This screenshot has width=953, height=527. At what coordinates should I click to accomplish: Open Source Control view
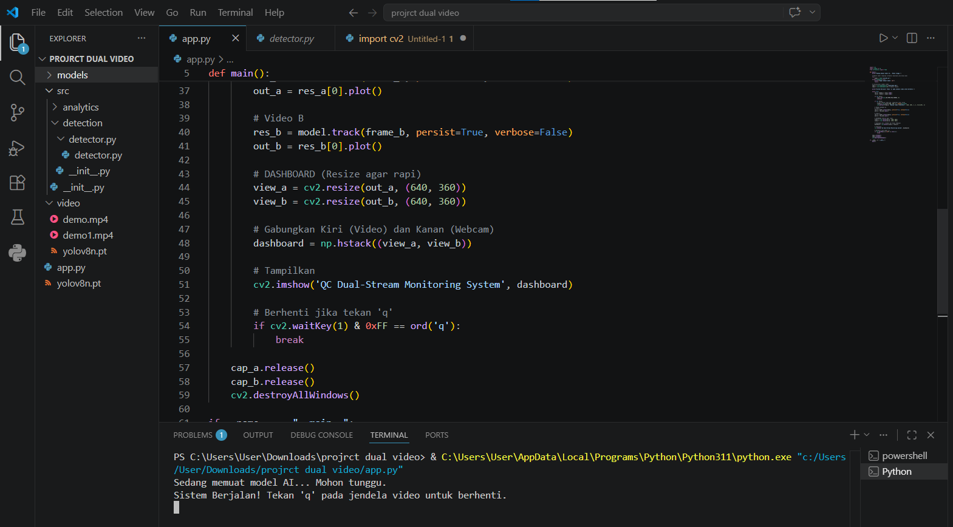point(17,112)
